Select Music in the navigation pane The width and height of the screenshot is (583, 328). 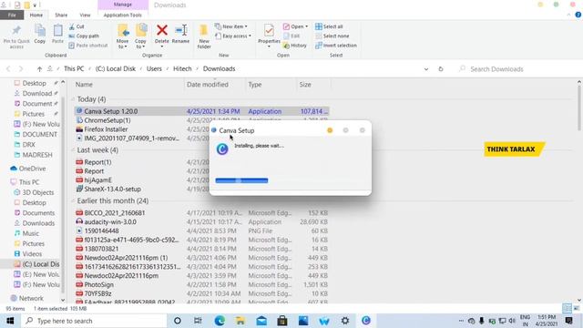[x=26, y=233]
